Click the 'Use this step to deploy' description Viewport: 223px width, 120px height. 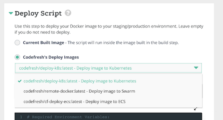pyautogui.click(x=109, y=29)
